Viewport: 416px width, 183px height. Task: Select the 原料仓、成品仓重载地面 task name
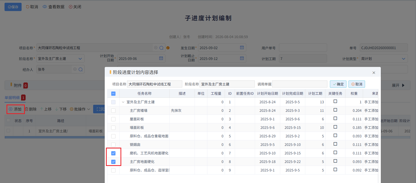[x=149, y=136]
